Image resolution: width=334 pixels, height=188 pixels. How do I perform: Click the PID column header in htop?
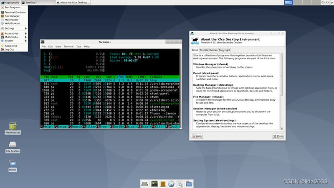coord(46,77)
